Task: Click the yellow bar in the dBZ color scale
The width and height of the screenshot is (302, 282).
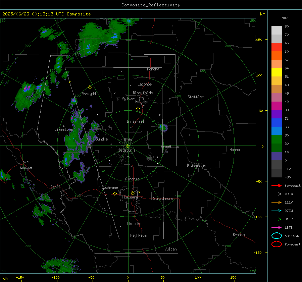Action: tap(276, 72)
